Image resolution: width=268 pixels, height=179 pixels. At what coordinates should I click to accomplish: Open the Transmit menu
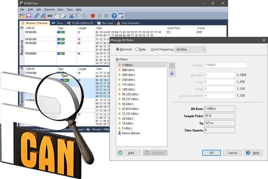click(x=49, y=9)
